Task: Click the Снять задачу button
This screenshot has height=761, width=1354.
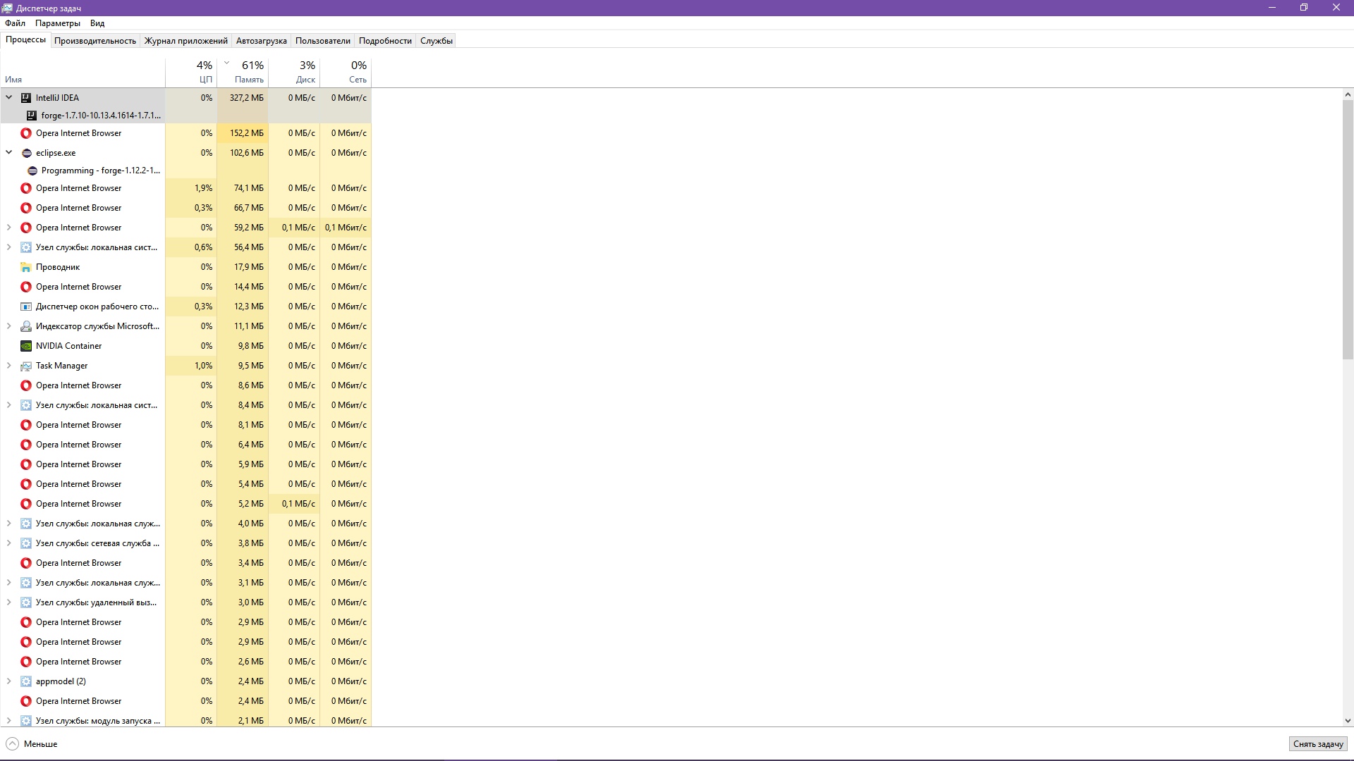Action: click(1318, 744)
